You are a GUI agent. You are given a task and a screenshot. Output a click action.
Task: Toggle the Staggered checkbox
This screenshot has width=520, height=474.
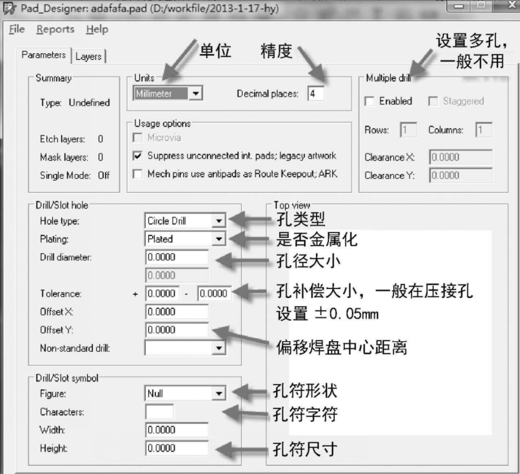(433, 101)
